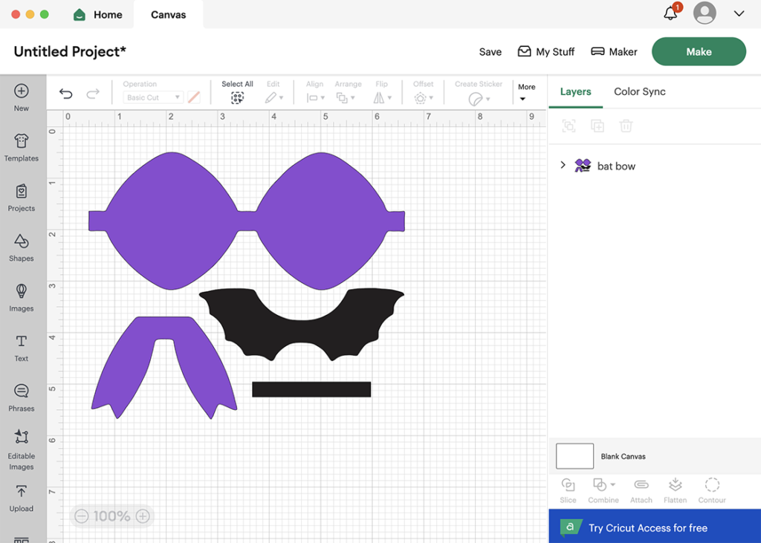Click the Untitled Project title

point(70,51)
